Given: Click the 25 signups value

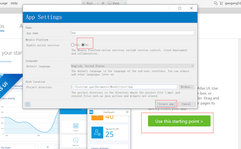Looking at the screenshot, I should [109, 135].
